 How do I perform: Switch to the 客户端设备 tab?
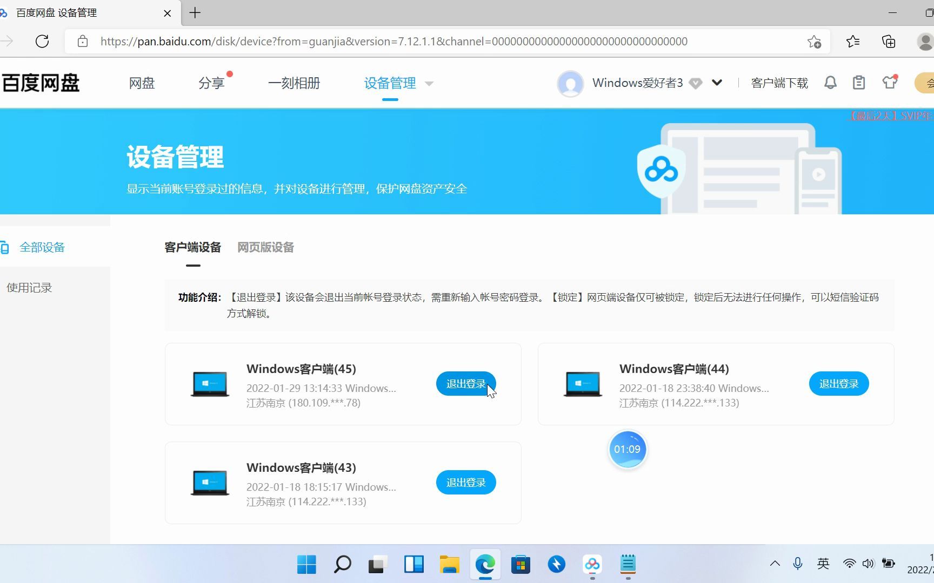pyautogui.click(x=193, y=247)
